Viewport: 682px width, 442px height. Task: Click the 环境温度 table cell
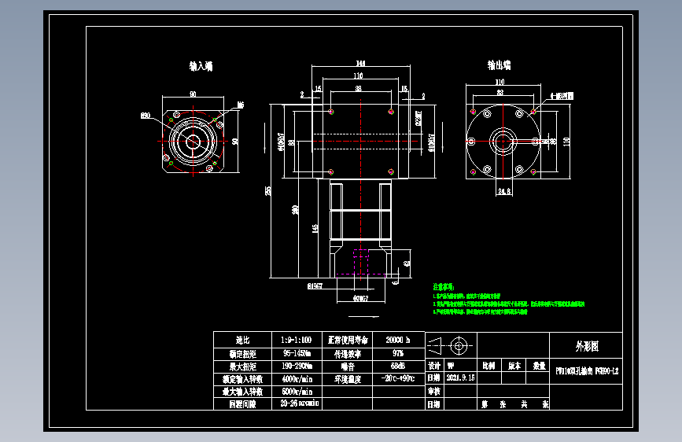[348, 379]
